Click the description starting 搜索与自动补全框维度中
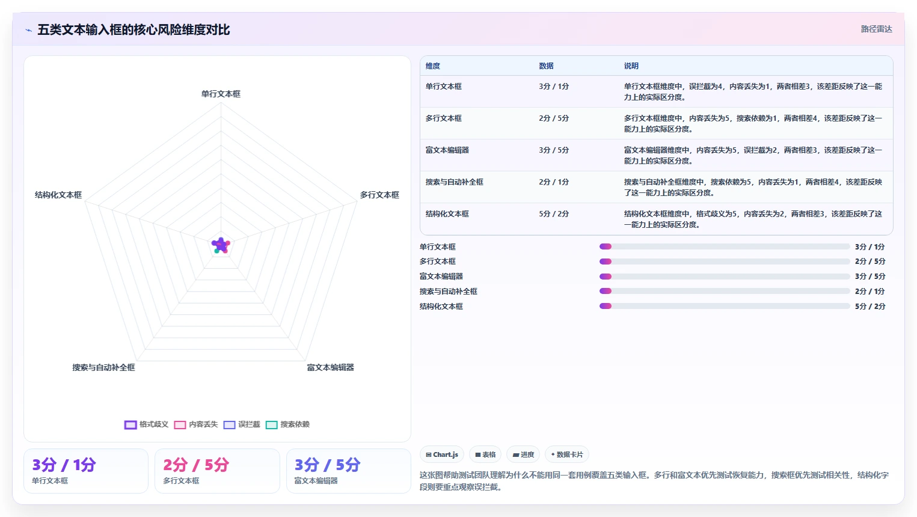The width and height of the screenshot is (917, 517). point(753,188)
